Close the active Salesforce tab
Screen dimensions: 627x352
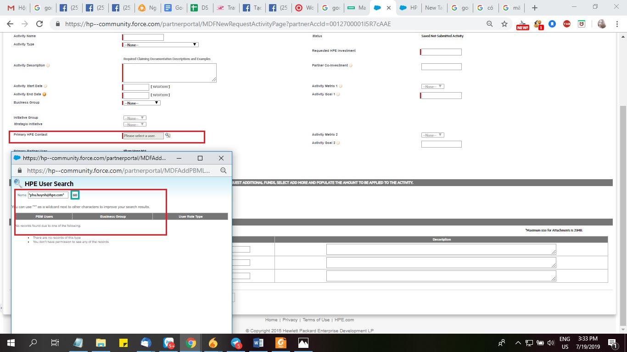(389, 8)
